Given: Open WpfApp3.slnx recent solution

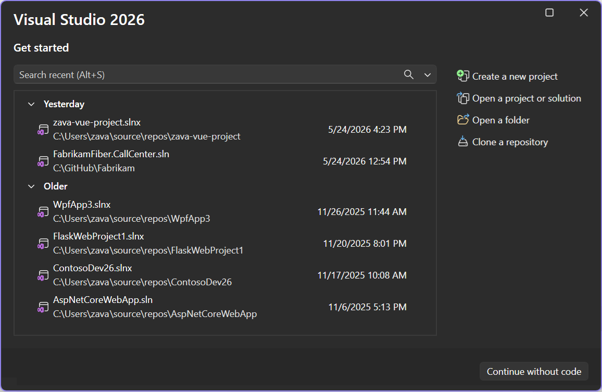Looking at the screenshot, I should [x=82, y=205].
